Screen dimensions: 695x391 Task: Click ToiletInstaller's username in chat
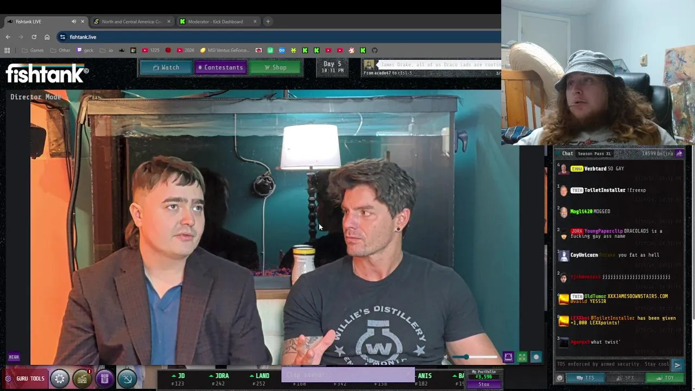click(605, 190)
